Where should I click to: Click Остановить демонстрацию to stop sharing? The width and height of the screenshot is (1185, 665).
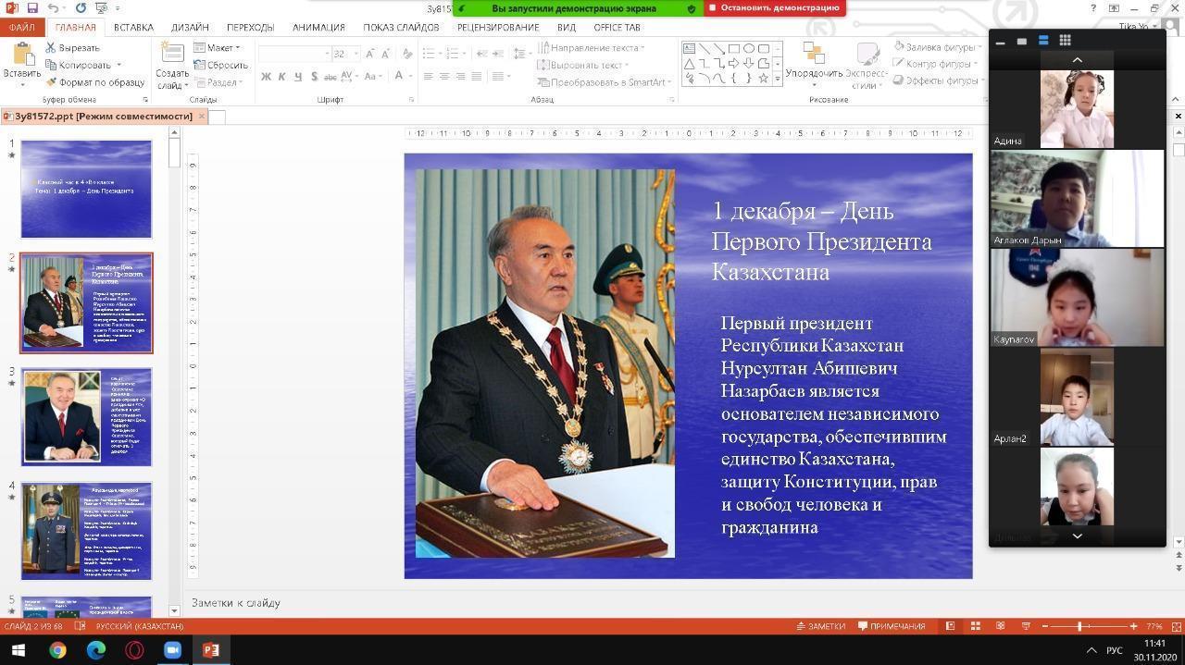pos(774,8)
